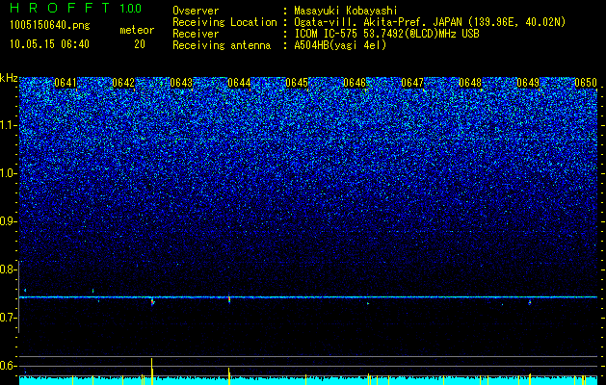Click the 1.0 kHz axis label
Screen dimensions: 606x385
click(x=8, y=173)
